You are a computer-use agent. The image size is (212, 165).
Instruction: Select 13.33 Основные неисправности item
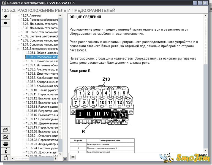pos(39,40)
